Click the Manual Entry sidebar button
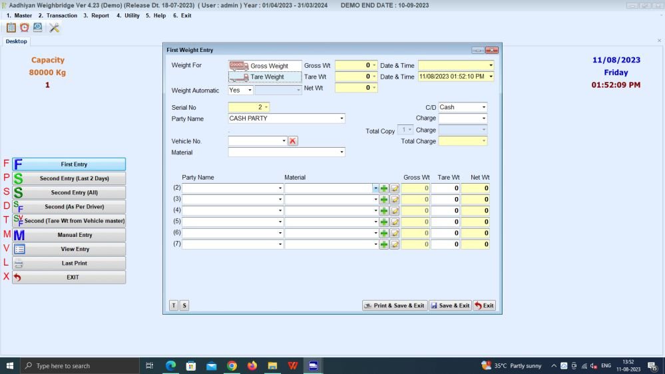The width and height of the screenshot is (665, 374). click(69, 235)
